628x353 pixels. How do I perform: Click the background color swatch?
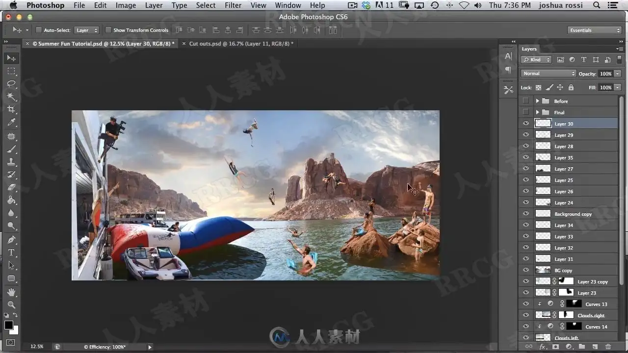point(15,330)
